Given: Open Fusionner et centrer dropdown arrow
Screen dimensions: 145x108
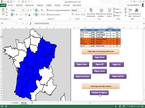Looking at the screenshot, I should pos(61,15).
